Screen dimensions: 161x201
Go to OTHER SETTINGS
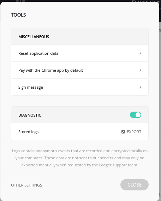tap(26, 185)
